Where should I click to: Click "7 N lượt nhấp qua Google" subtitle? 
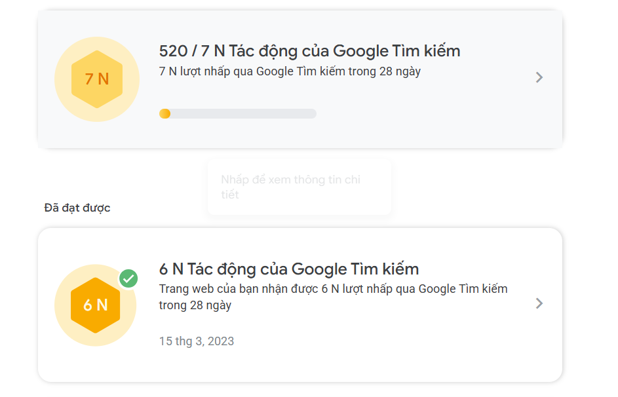[x=290, y=71]
